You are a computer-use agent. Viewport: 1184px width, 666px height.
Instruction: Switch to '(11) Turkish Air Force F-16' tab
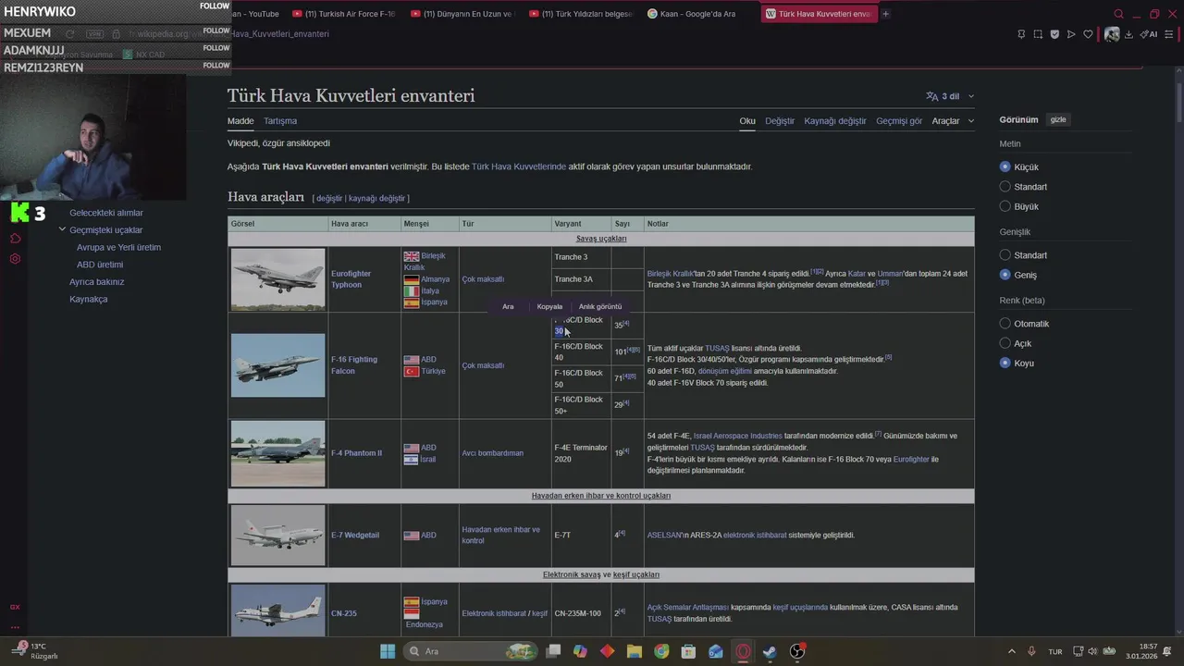click(x=343, y=14)
